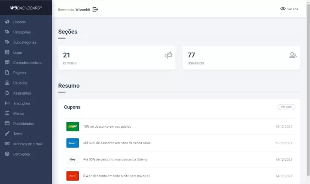Click the gear icon next to Definições
This screenshot has height=184, width=310.
click(7, 154)
